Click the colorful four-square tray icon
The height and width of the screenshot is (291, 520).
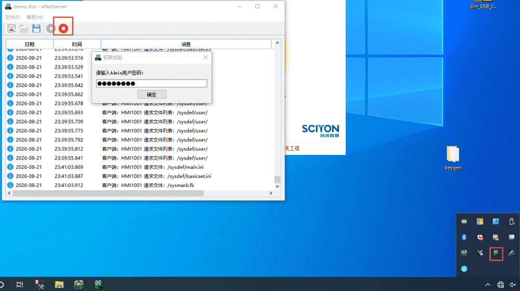pos(480,221)
